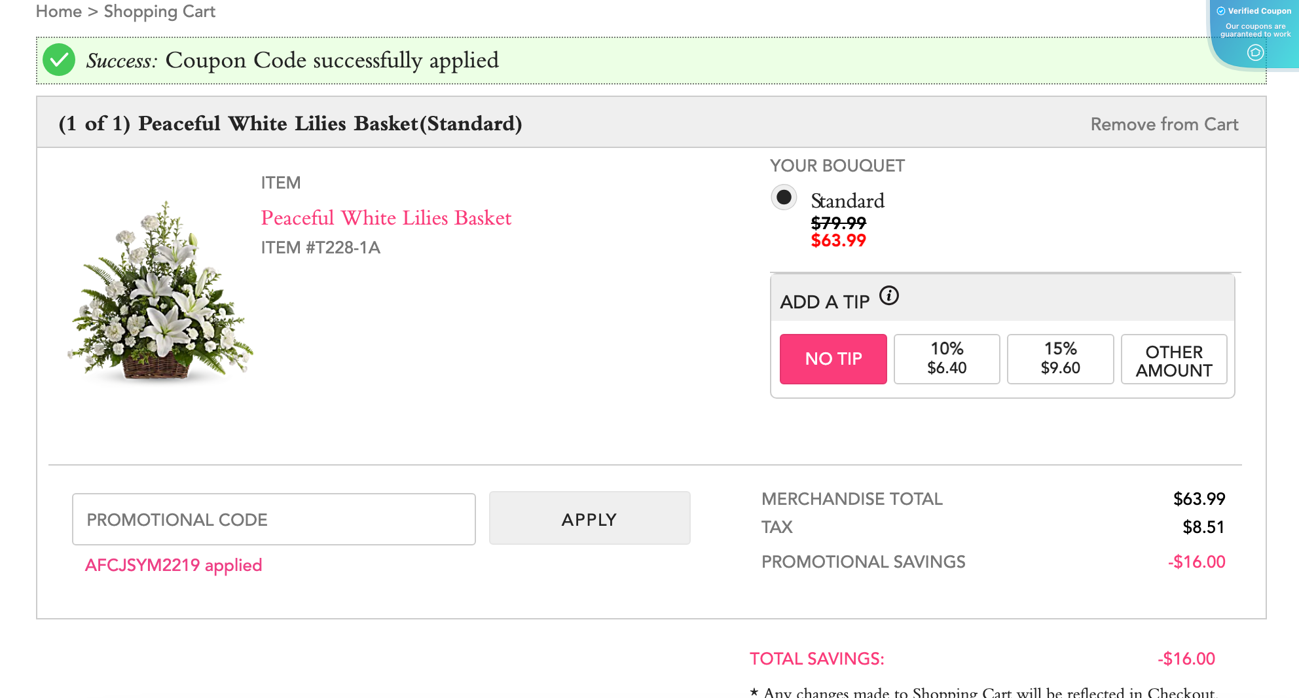Click the AFCJSYM2219 applied text

pyautogui.click(x=173, y=564)
